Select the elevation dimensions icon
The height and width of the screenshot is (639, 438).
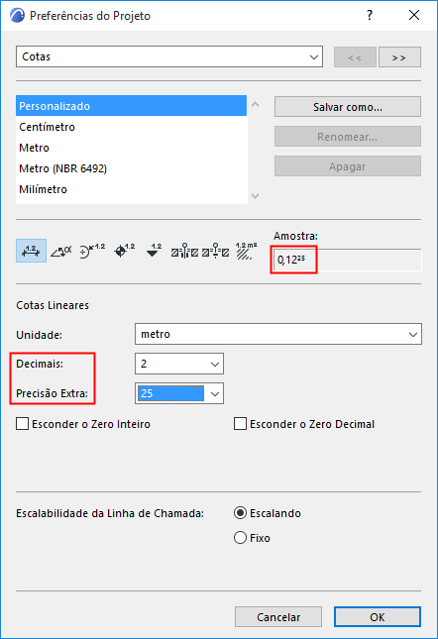[x=154, y=251]
